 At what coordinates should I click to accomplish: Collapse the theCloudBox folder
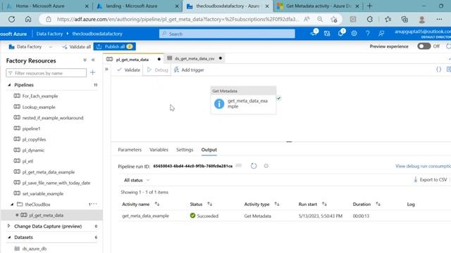pyautogui.click(x=12, y=205)
